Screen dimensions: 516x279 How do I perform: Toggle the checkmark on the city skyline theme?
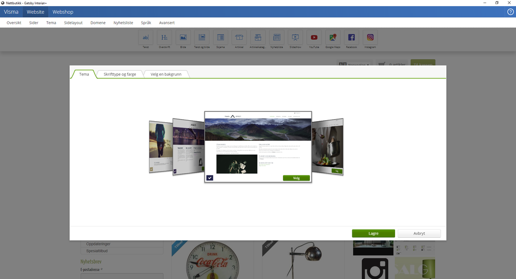click(175, 171)
